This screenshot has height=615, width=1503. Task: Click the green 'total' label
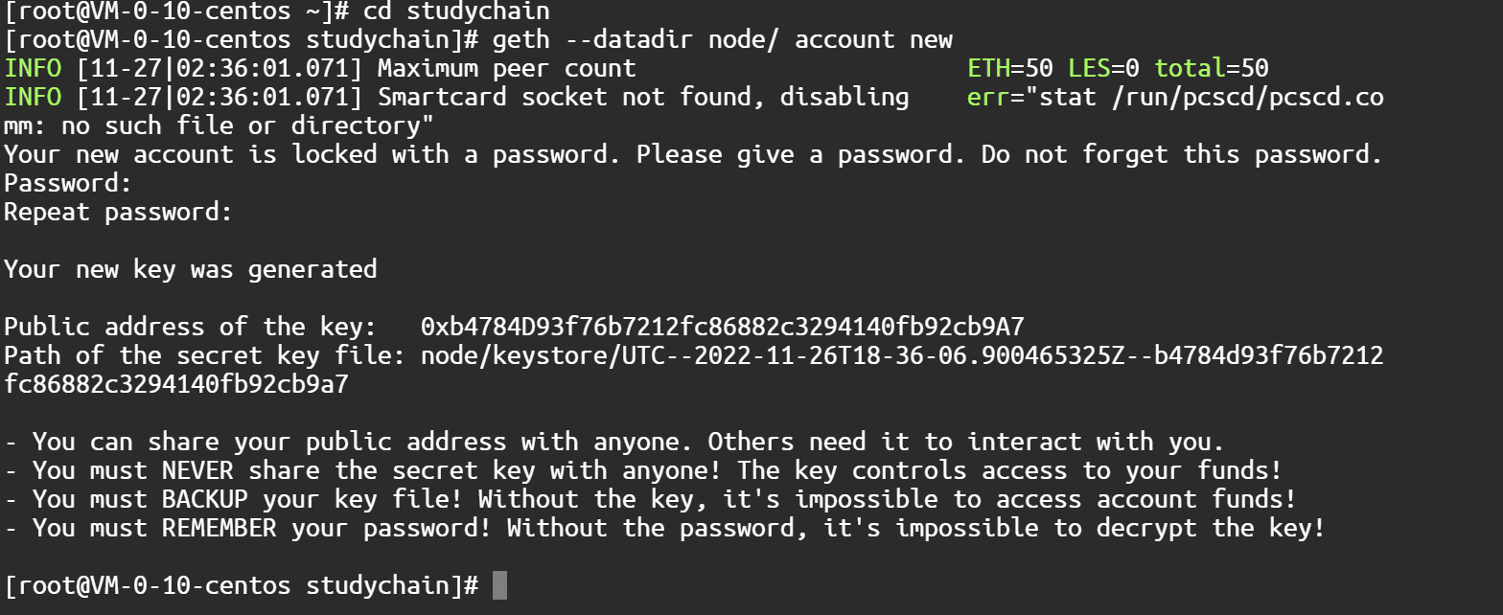coord(1190,68)
